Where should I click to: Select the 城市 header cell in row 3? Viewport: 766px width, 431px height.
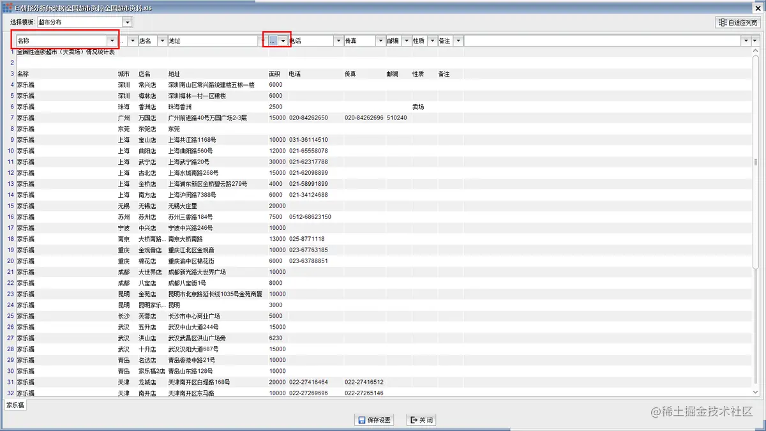124,74
